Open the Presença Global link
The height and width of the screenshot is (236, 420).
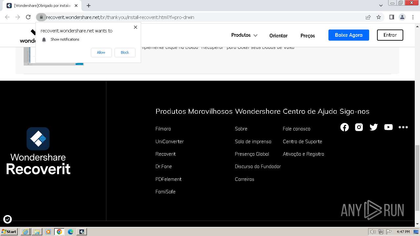coord(252,154)
